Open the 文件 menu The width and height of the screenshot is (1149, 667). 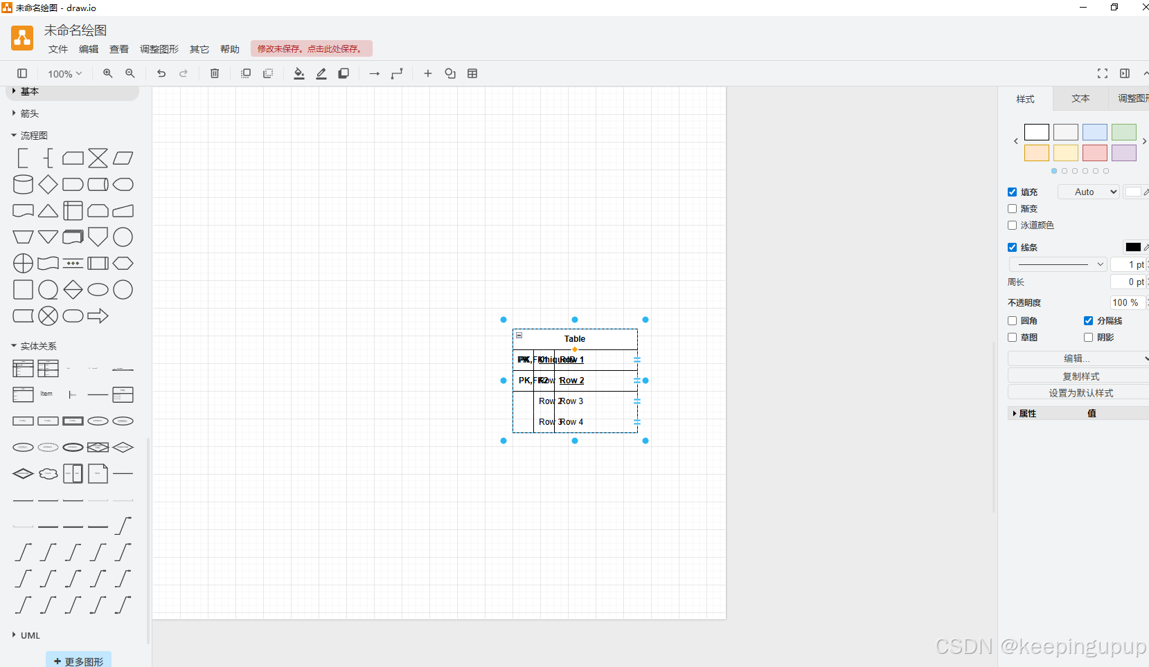click(x=58, y=49)
